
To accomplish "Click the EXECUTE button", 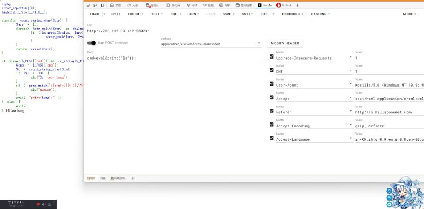I will 136,14.
